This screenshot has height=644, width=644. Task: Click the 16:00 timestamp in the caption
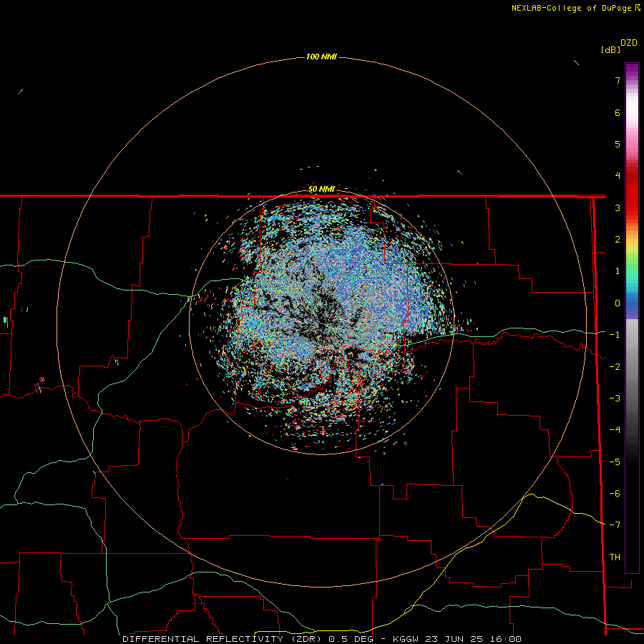pos(506,639)
